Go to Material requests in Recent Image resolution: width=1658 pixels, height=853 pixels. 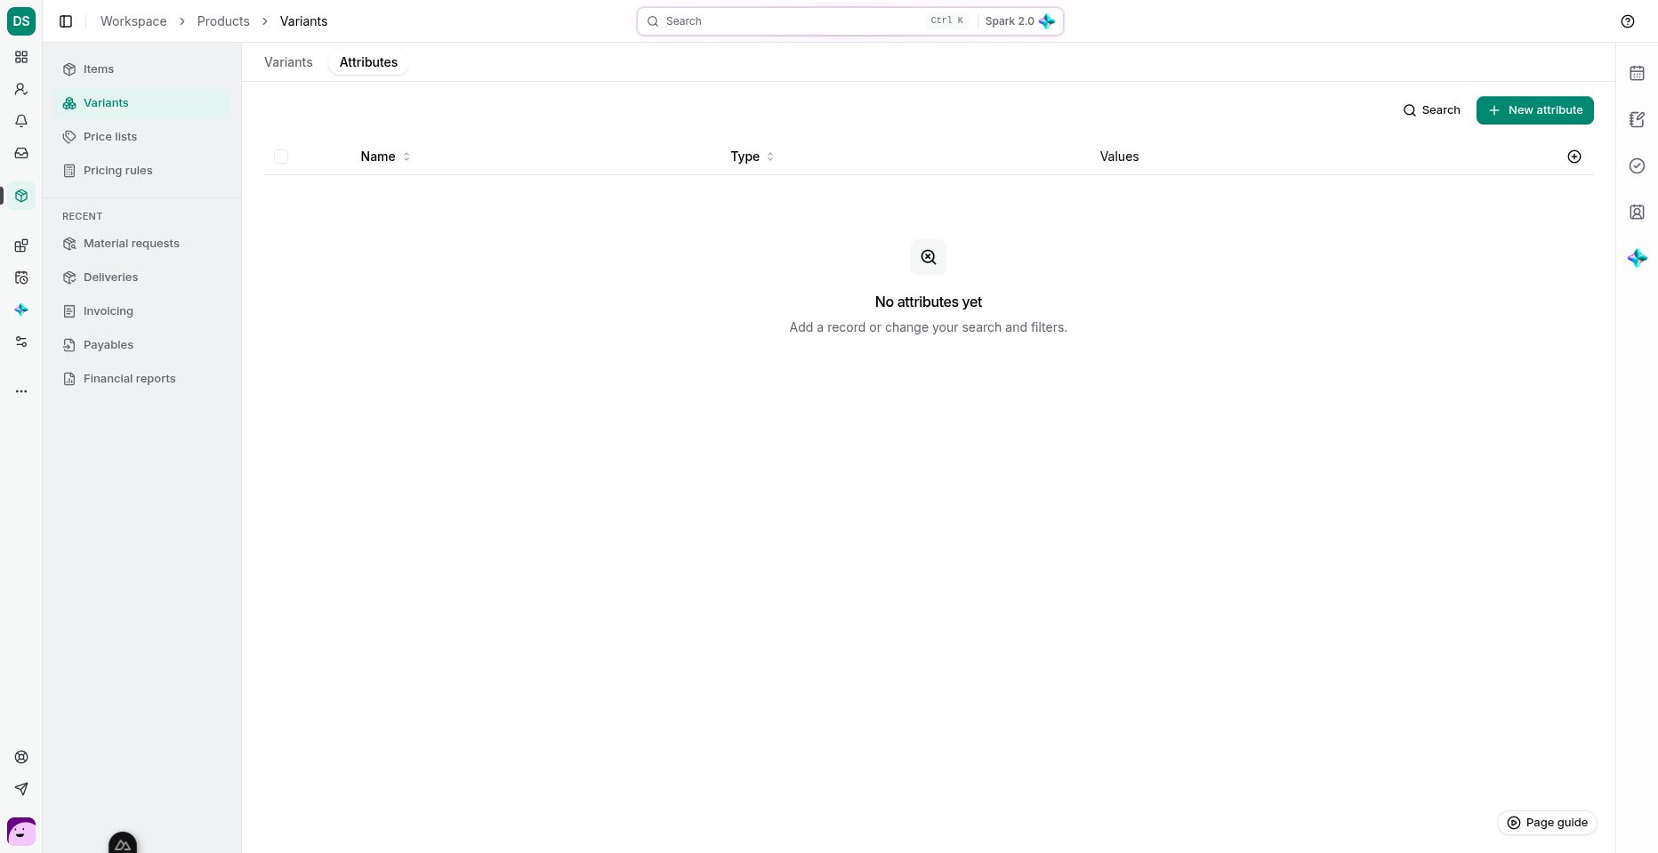[x=141, y=244]
